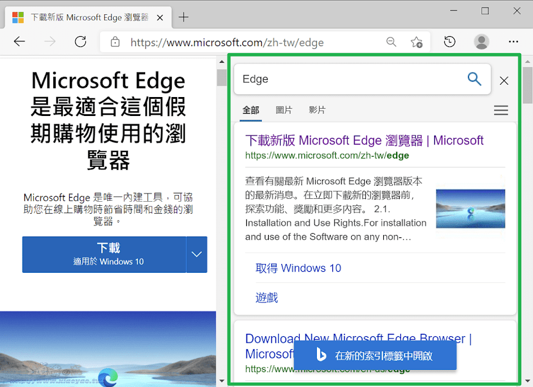This screenshot has height=387, width=533.
Task: View site security lock info
Action: (115, 42)
